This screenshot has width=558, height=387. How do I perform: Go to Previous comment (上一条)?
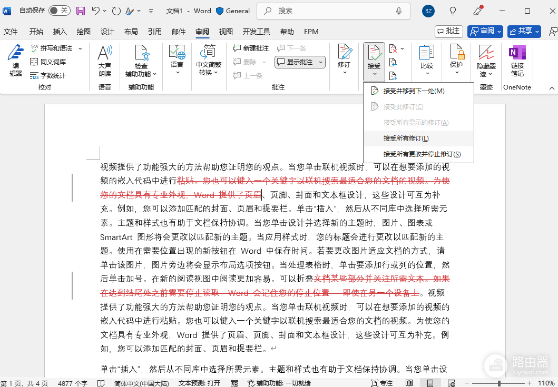[x=248, y=75]
